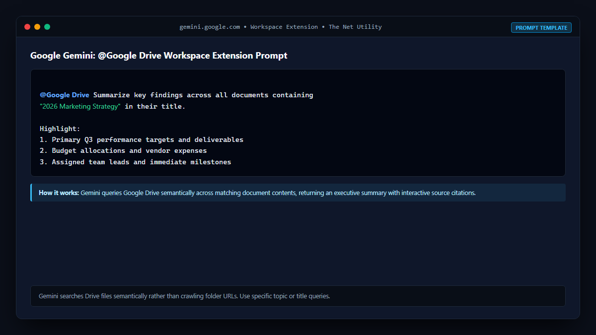Click the "How it works:" note

[298, 193]
